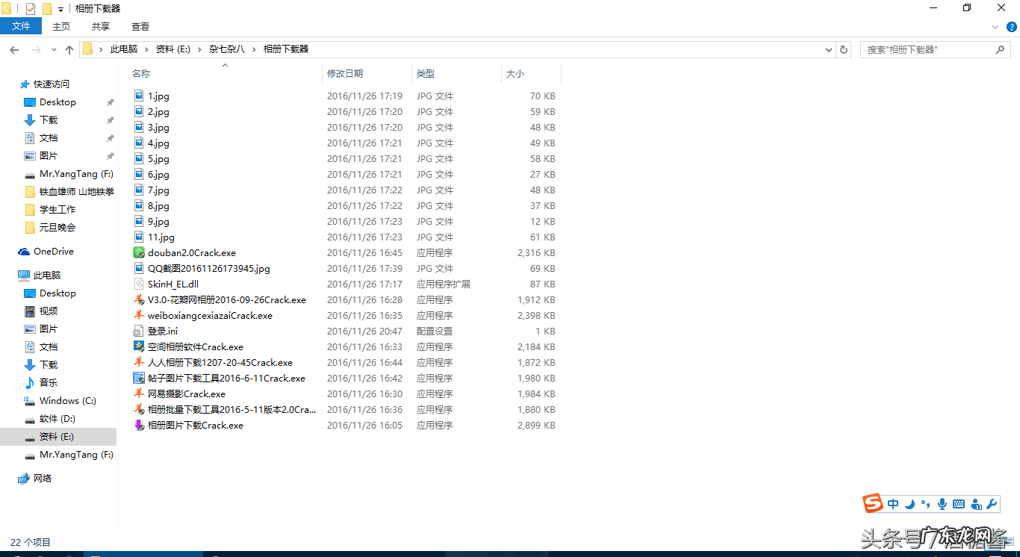This screenshot has height=557, width=1020.
Task: Click the refresh button beside the address bar
Action: pos(844,49)
